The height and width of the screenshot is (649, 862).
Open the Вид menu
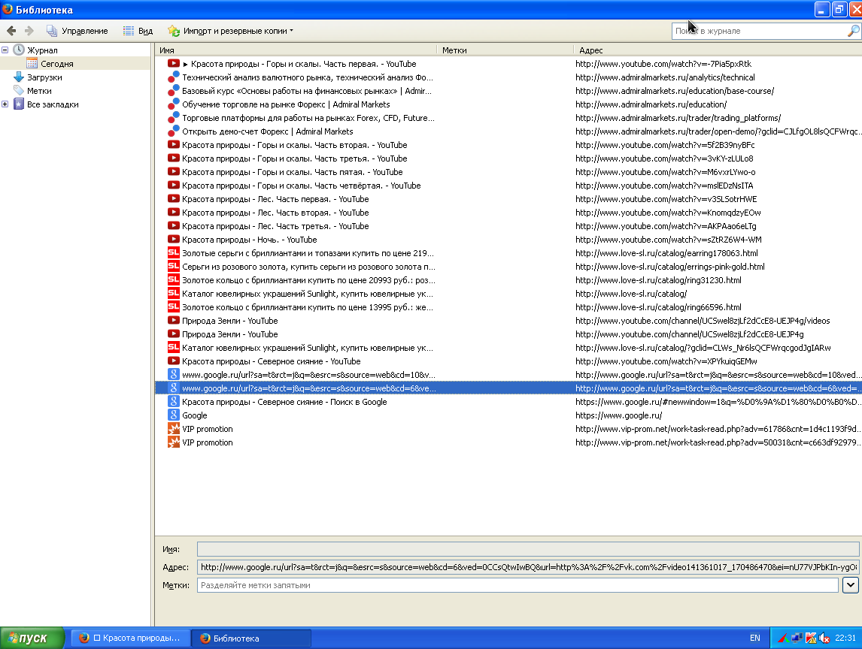pyautogui.click(x=138, y=31)
